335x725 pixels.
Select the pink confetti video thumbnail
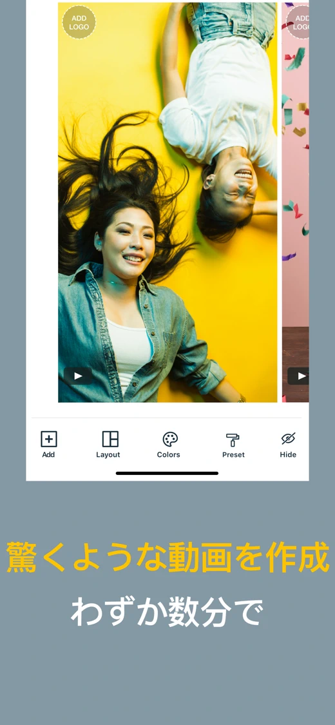(x=296, y=202)
